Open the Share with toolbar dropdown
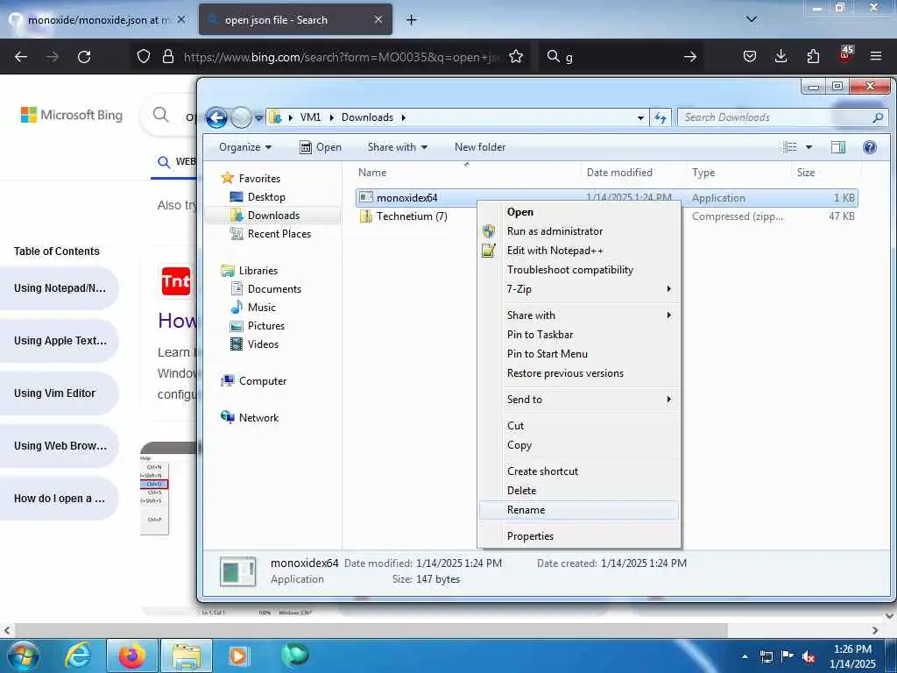This screenshot has height=673, width=897. pyautogui.click(x=398, y=147)
